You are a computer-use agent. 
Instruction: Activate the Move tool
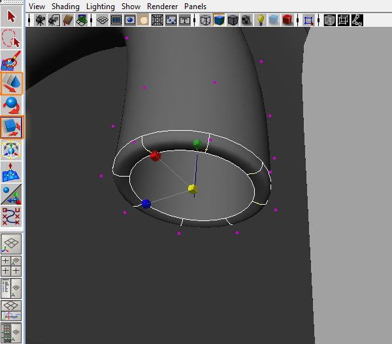[12, 83]
